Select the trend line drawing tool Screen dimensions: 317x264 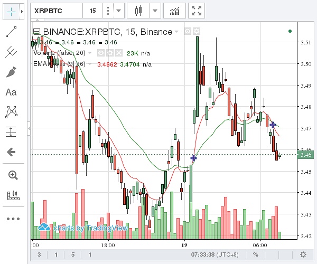[11, 32]
